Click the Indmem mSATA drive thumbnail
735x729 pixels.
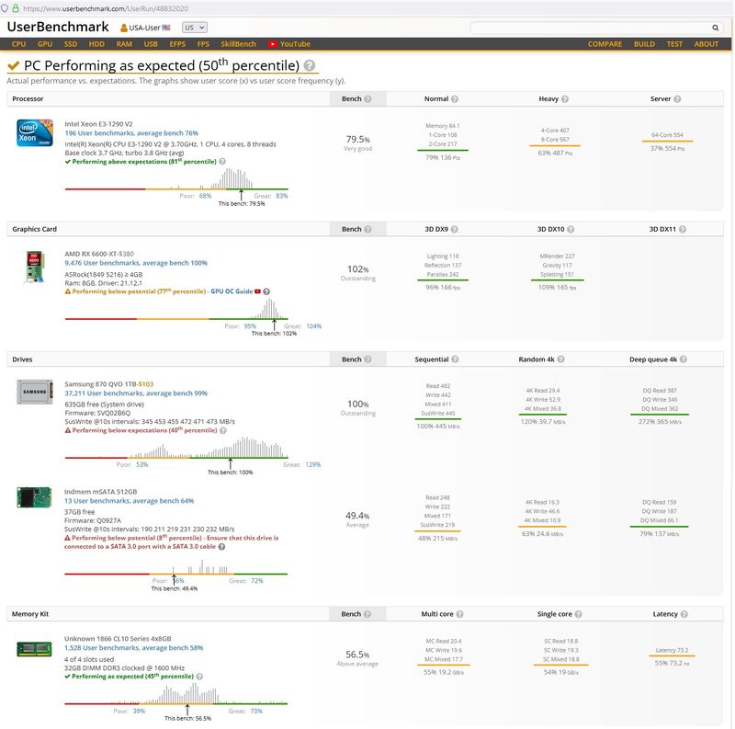pyautogui.click(x=34, y=497)
